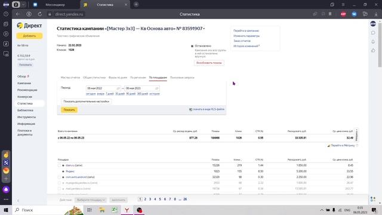Follow the Заказ отчетов link

pos(242,41)
